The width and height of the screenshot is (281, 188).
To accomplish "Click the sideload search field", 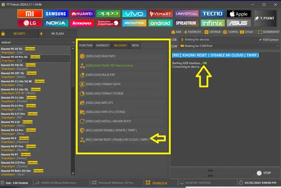I will coord(35,42).
